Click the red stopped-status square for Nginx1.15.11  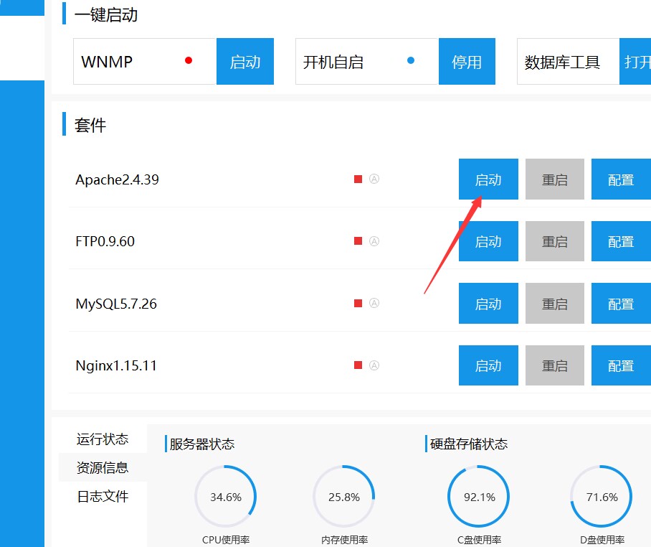click(x=358, y=365)
